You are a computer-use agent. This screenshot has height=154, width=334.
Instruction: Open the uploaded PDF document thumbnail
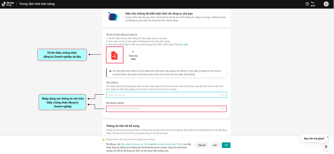[115, 55]
